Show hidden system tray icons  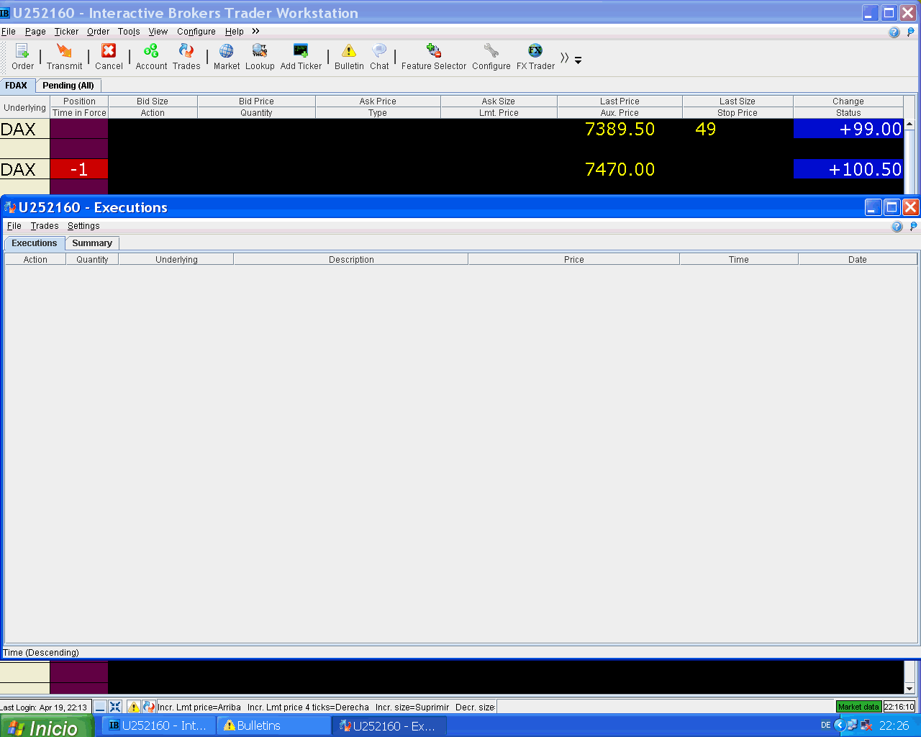click(840, 725)
